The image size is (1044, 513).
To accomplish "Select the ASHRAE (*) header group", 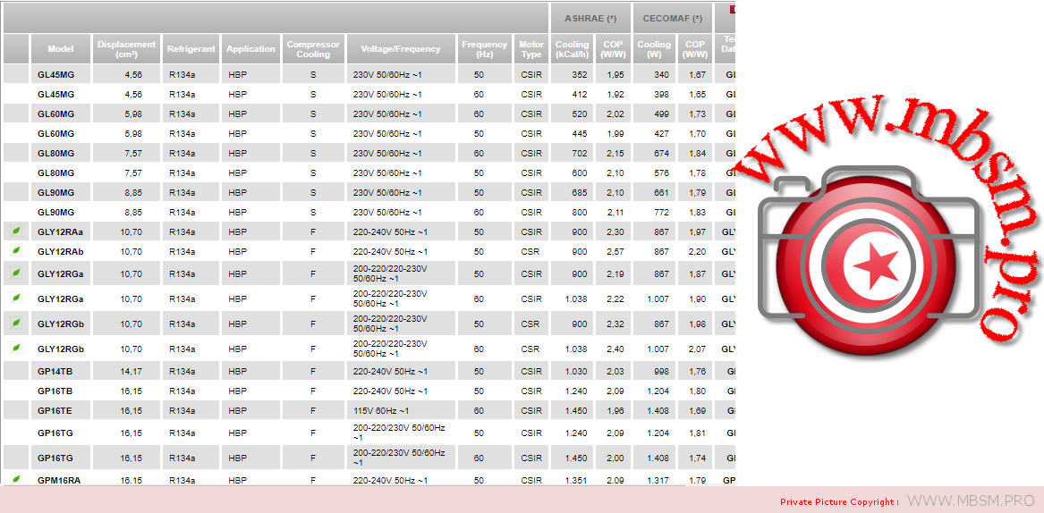I will point(590,18).
